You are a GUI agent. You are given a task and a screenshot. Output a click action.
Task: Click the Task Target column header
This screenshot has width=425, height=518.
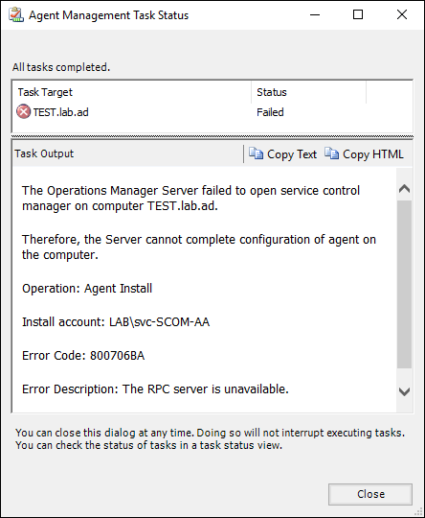click(132, 92)
